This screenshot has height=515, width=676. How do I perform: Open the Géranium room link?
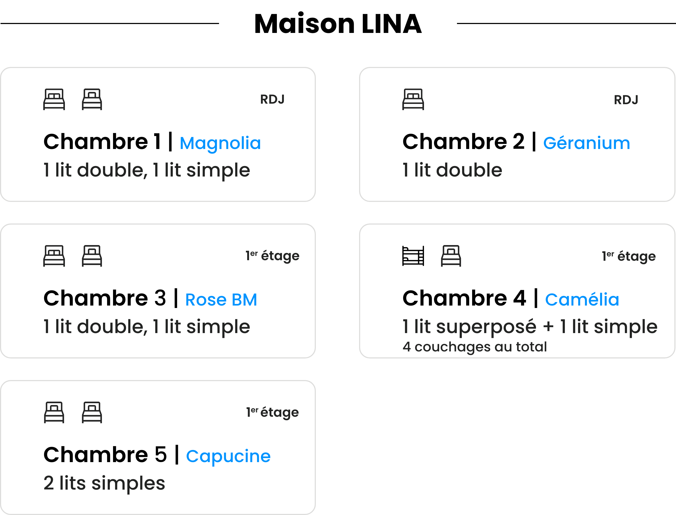pyautogui.click(x=586, y=143)
